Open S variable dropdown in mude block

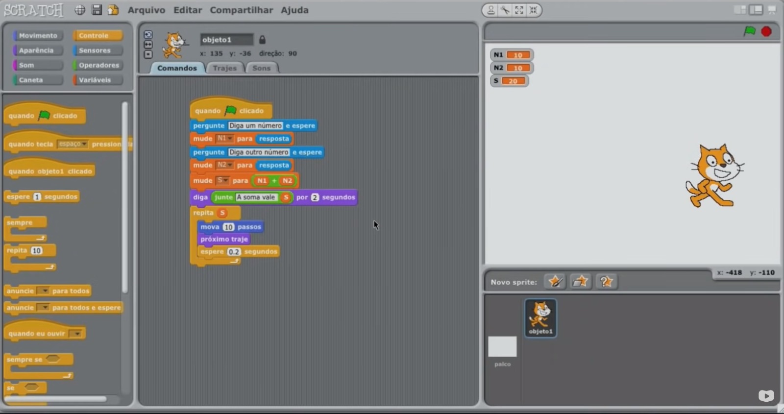222,180
